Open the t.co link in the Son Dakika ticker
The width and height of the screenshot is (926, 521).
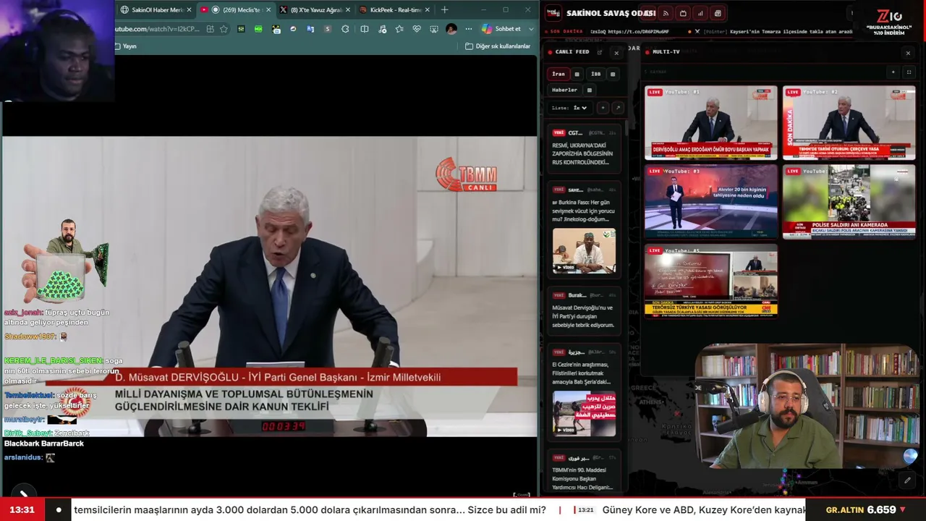(639, 32)
